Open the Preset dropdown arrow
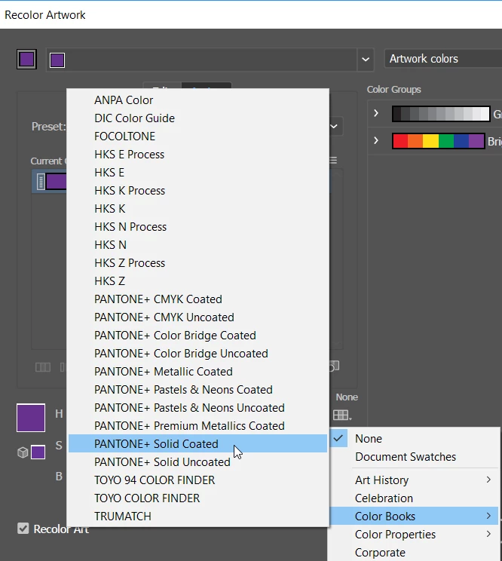Image resolution: width=502 pixels, height=561 pixels. pos(334,126)
